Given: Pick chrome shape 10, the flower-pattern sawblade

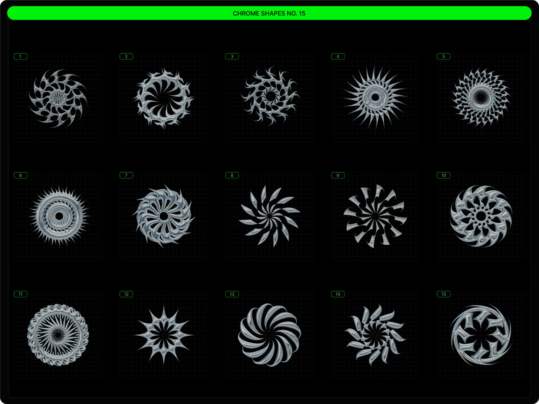Looking at the screenshot, I should pyautogui.click(x=481, y=216).
